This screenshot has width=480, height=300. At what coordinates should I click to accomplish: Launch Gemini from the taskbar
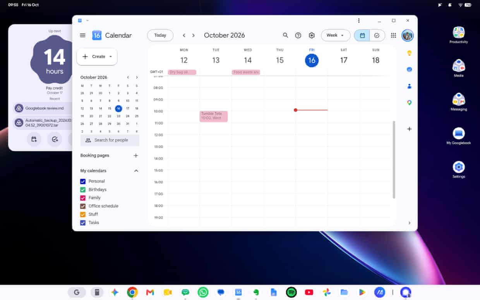115,292
